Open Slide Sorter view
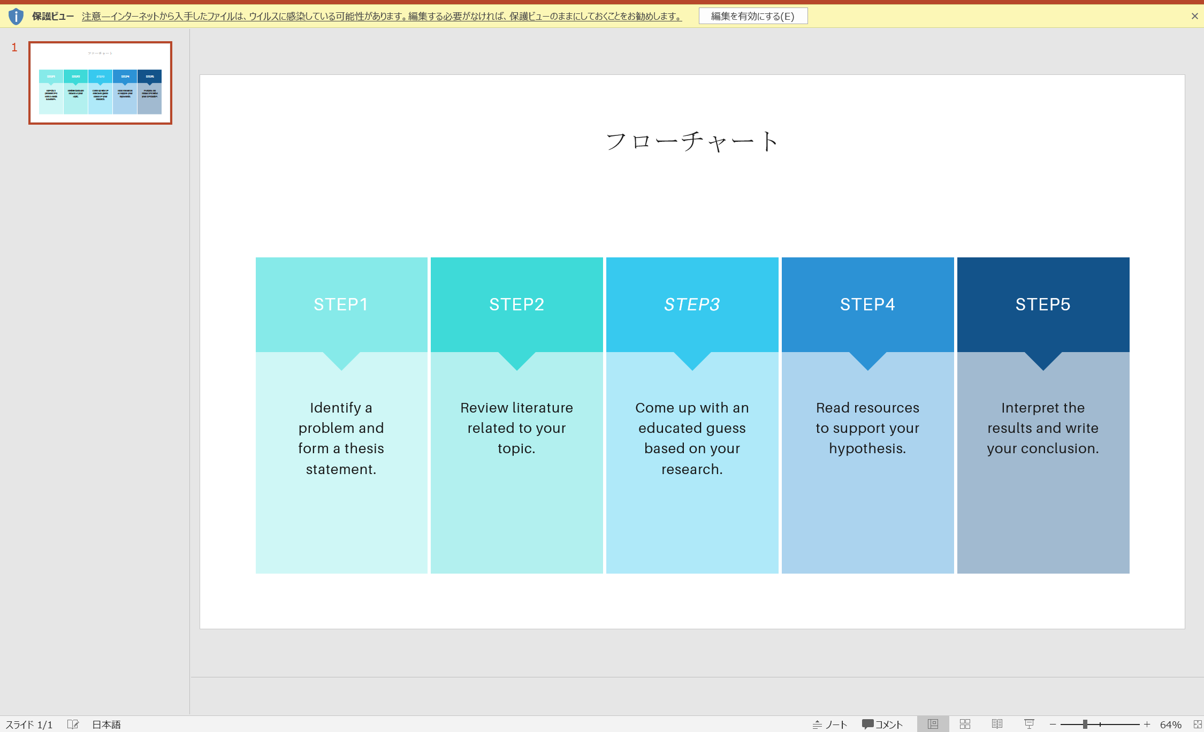 pyautogui.click(x=964, y=724)
